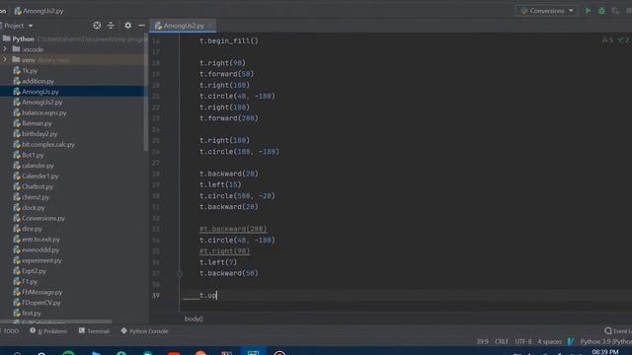Click the AmongUs2.py breadcrumb in the title bar

click(x=39, y=11)
